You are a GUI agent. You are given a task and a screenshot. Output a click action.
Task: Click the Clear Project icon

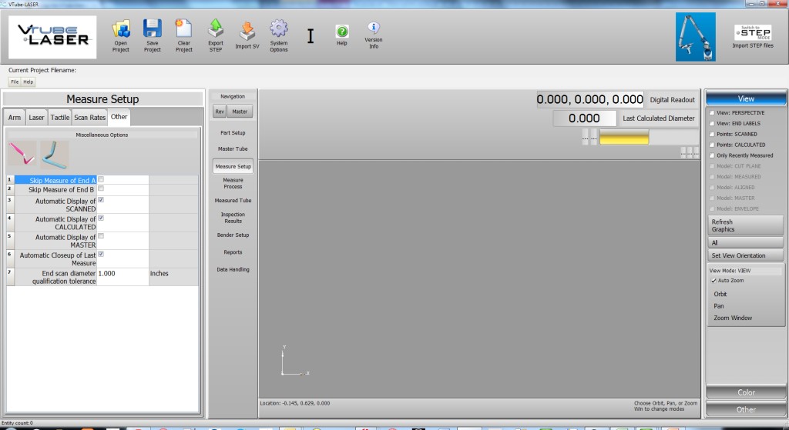tap(183, 30)
